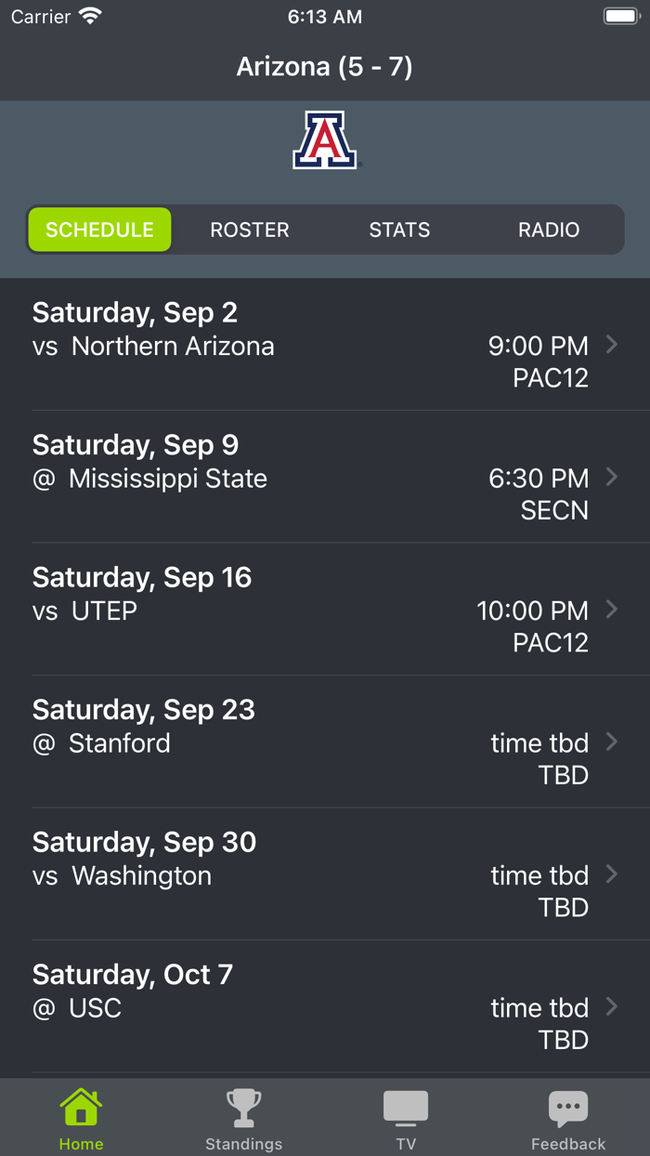Open the RADIO section
Screen dimensions: 650x1156
tap(548, 230)
